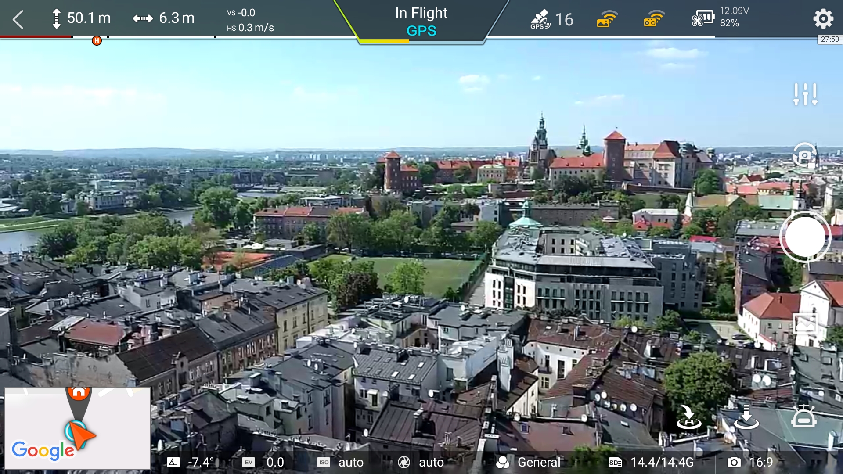Image resolution: width=843 pixels, height=474 pixels.
Task: Tap the 82% battery percentage
Action: point(729,23)
